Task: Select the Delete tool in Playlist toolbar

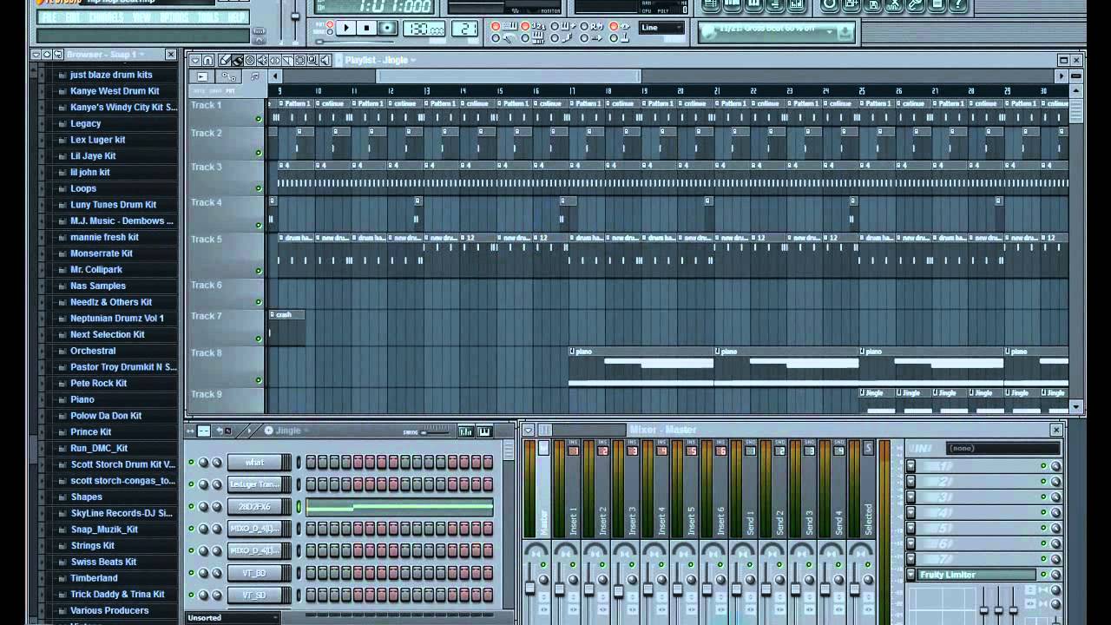Action: point(250,60)
